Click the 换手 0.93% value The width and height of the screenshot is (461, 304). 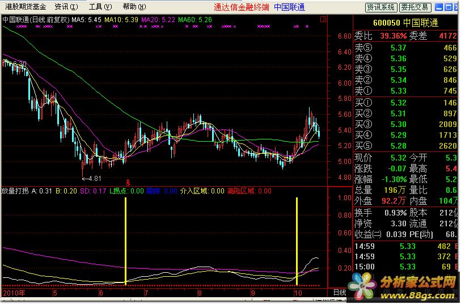pos(395,213)
